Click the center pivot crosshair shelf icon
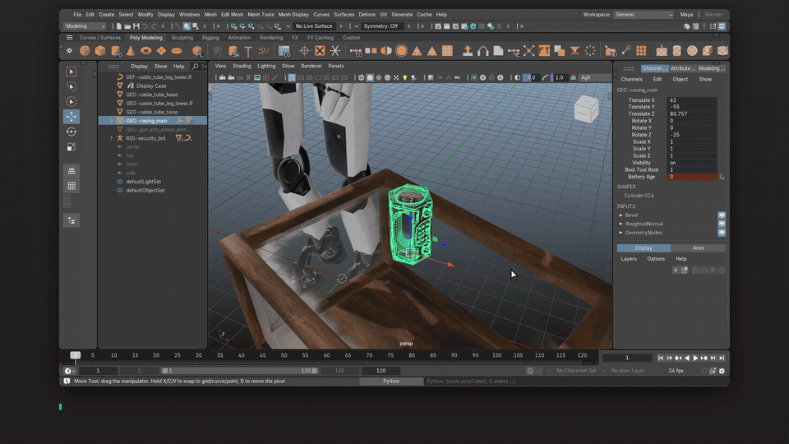This screenshot has width=789, height=444. [x=304, y=51]
